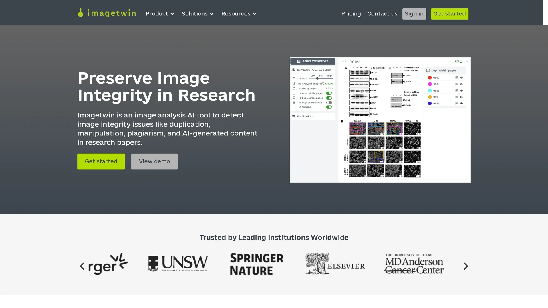Hide the orange 98% match with eye icon
The image size is (548, 308).
click(461, 97)
